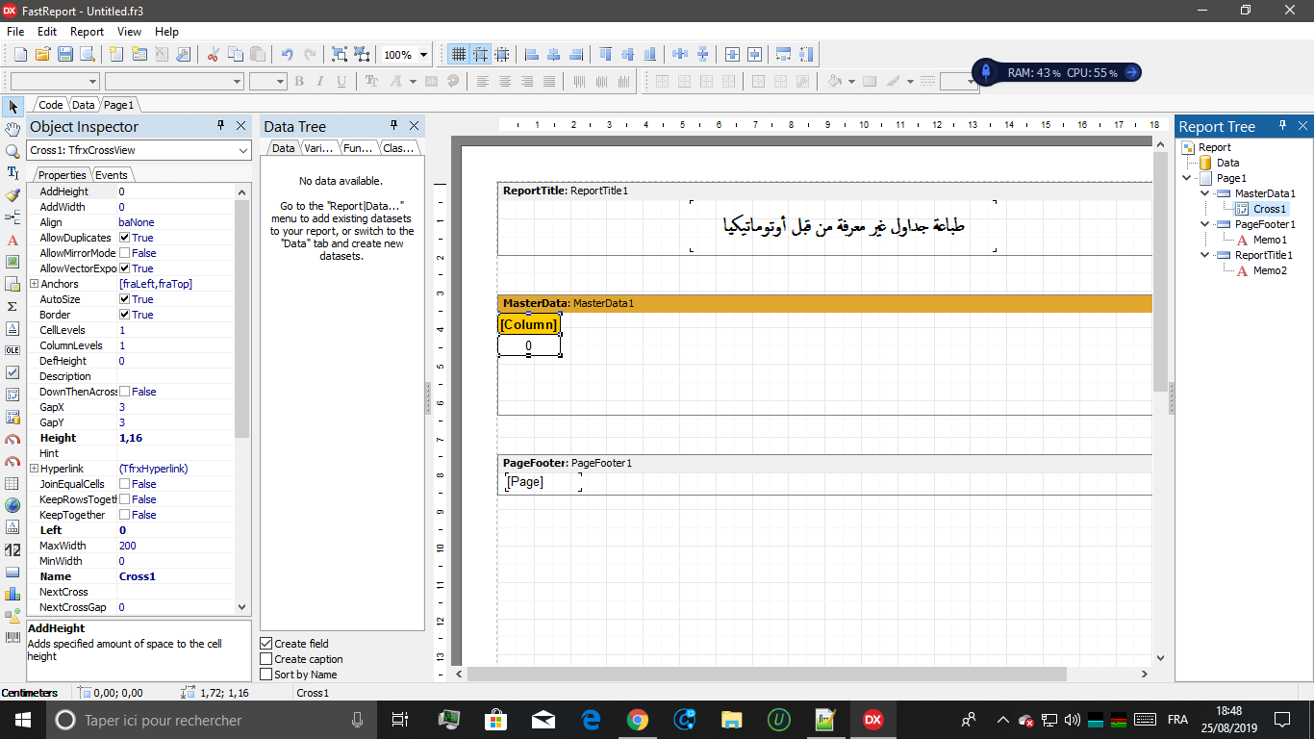Click the Undo arrow icon
The width and height of the screenshot is (1314, 739).
287,55
